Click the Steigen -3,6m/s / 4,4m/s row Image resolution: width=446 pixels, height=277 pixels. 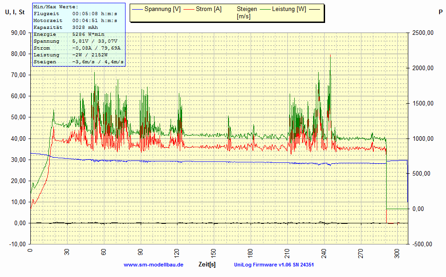(79, 61)
